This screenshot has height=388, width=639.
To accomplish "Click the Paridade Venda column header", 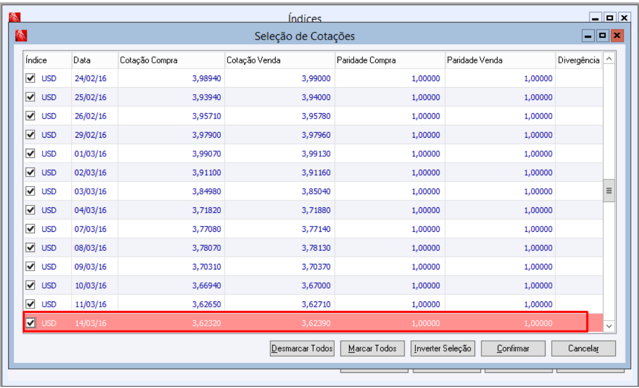I will point(500,60).
